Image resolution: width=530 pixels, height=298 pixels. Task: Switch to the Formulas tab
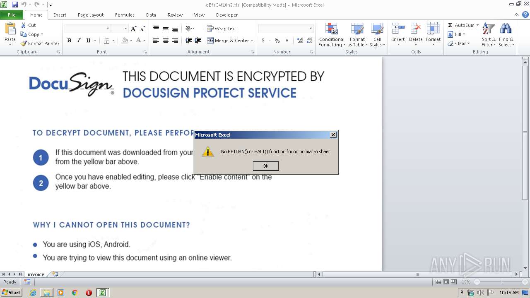pyautogui.click(x=125, y=15)
